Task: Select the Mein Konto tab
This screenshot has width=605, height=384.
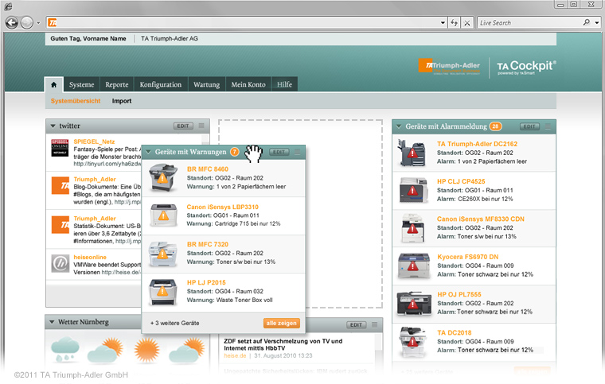Action: click(248, 84)
